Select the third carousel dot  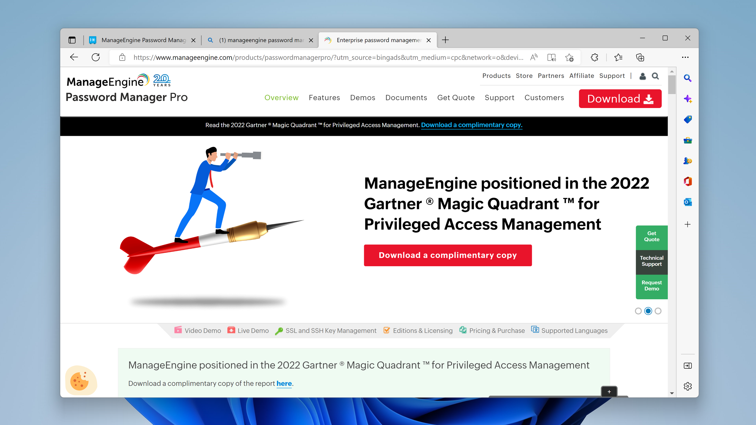[658, 311]
